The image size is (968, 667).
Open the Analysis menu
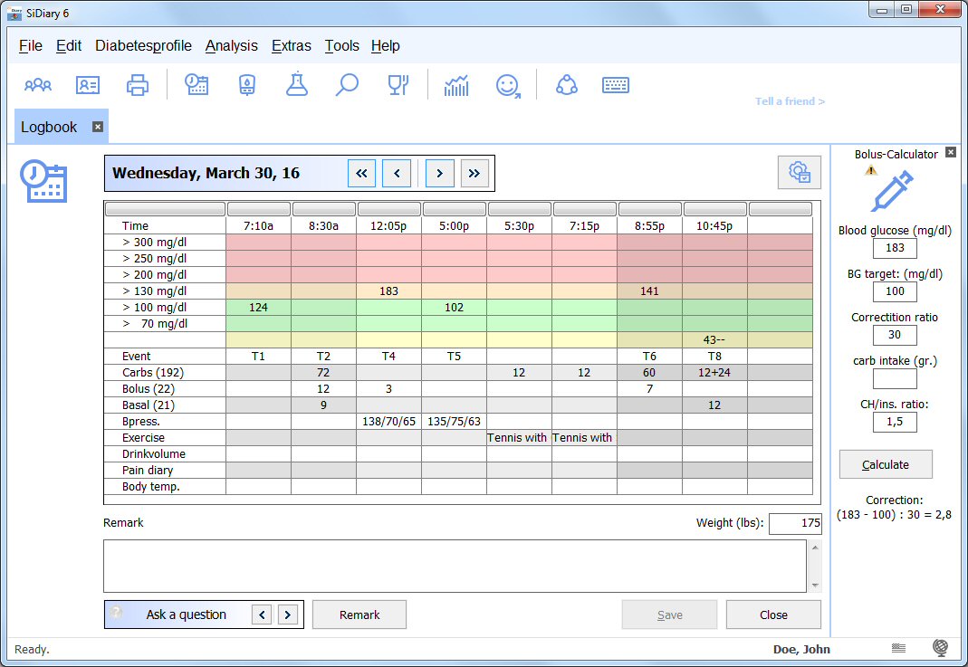click(x=231, y=46)
